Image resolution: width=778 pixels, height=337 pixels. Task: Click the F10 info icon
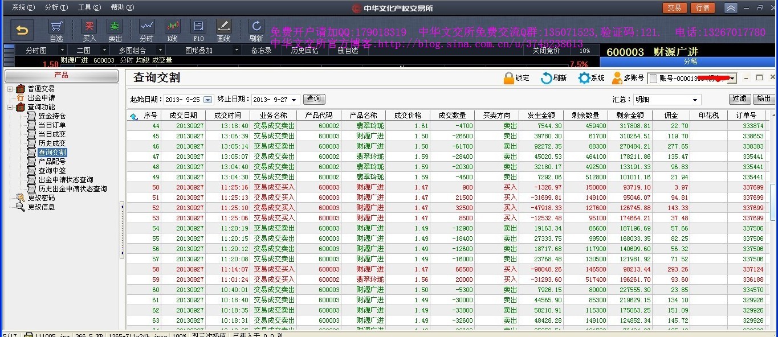tap(198, 26)
